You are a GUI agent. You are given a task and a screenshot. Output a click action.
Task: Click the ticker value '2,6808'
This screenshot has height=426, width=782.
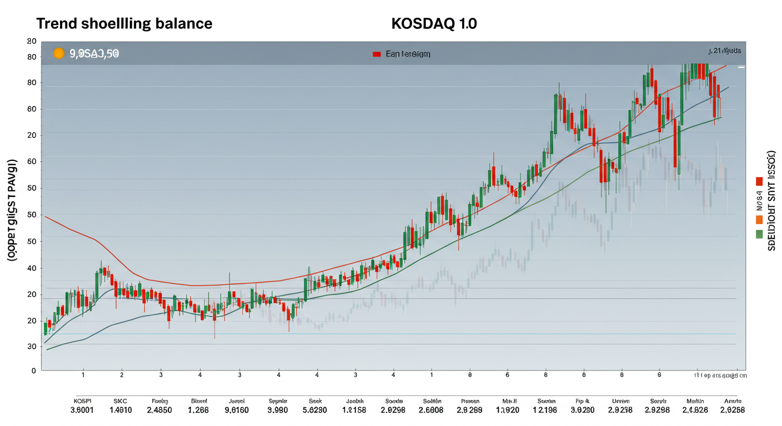pyautogui.click(x=431, y=411)
